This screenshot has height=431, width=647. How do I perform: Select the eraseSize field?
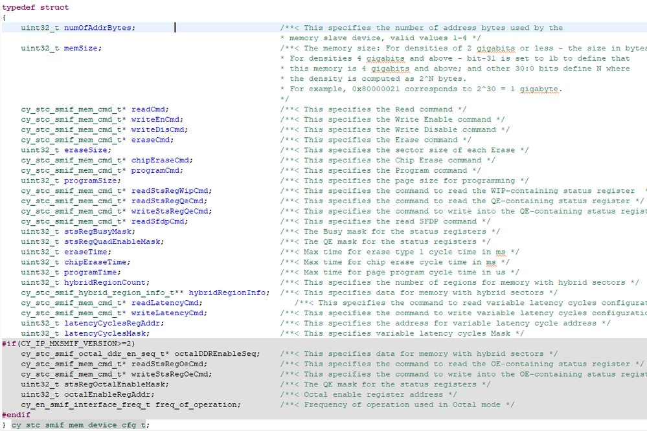tap(85, 150)
